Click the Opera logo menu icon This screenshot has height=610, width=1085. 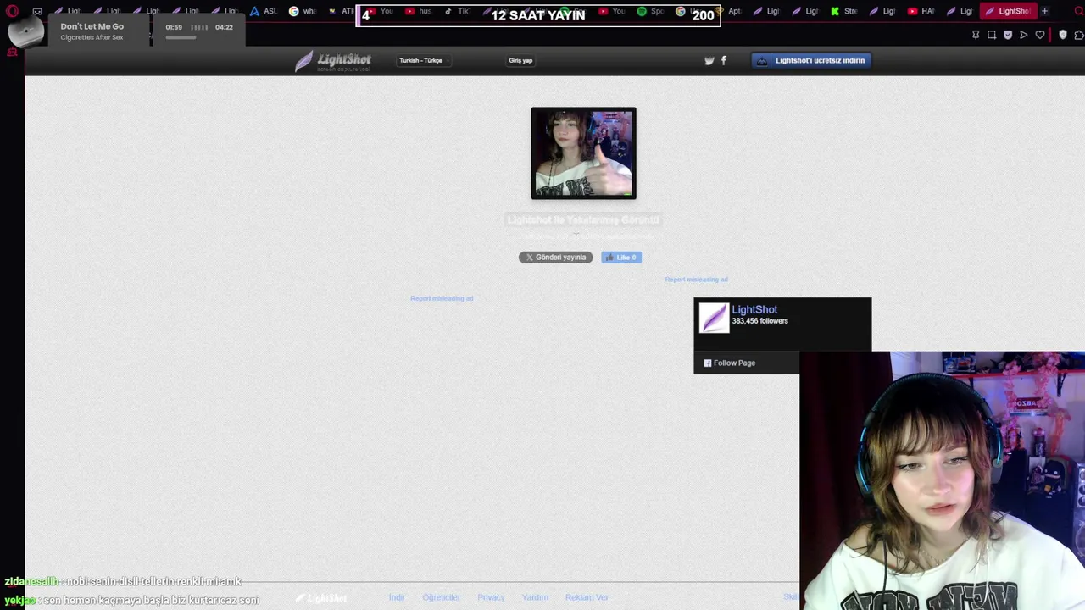12,11
